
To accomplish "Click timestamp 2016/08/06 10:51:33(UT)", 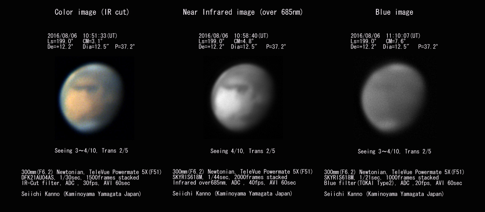I will coord(82,36).
